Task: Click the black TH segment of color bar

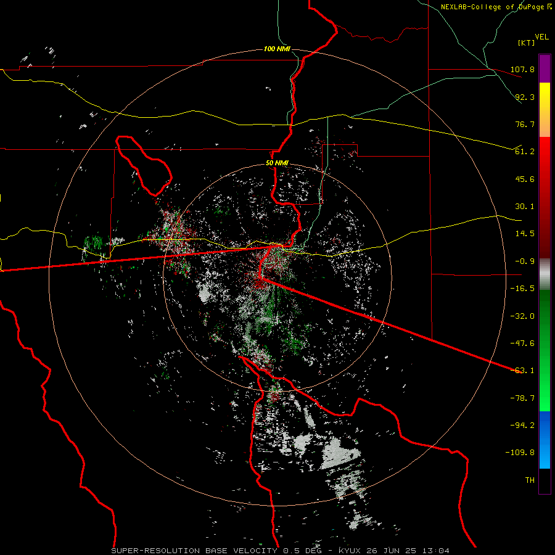Action: point(545,480)
